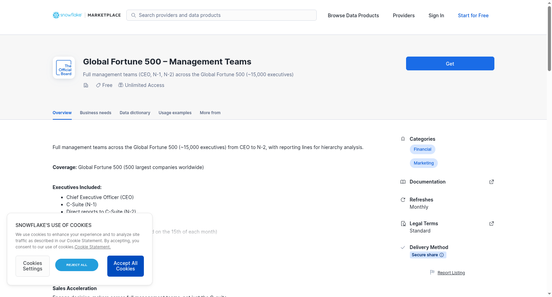Click Accept All Cookies button

[x=126, y=266]
